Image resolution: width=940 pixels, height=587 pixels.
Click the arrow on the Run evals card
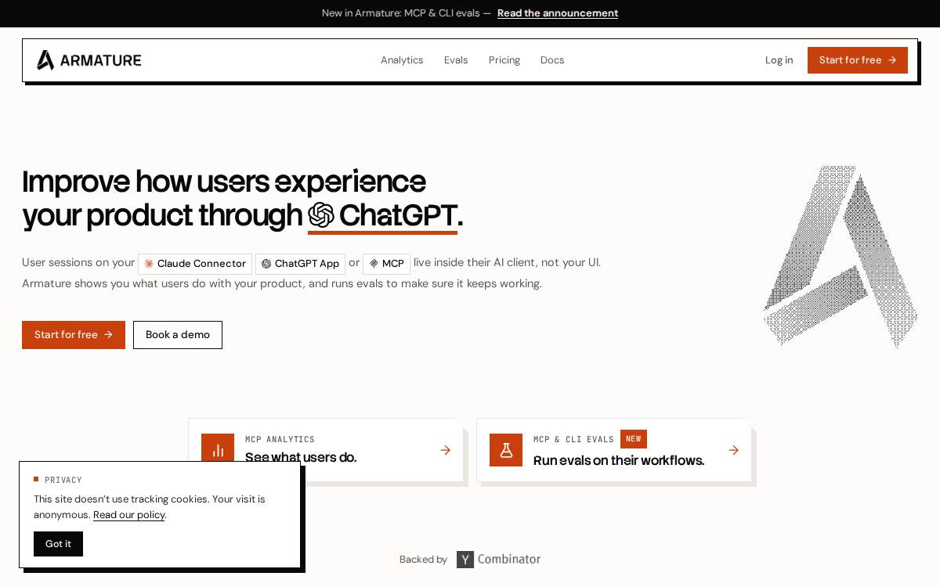[734, 450]
